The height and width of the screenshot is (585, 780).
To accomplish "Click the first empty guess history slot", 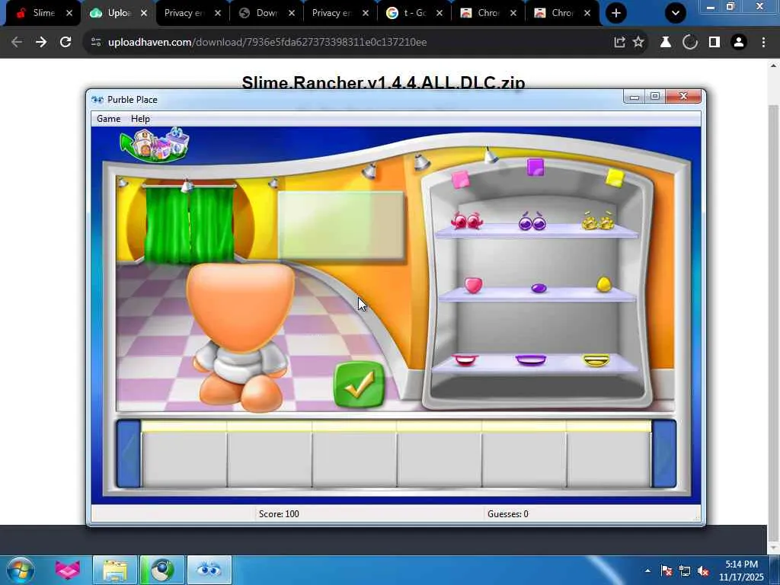I will pyautogui.click(x=184, y=458).
